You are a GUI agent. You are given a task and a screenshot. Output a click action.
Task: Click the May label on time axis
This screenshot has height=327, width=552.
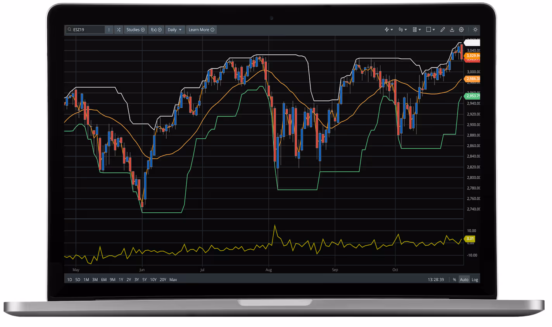pos(76,270)
